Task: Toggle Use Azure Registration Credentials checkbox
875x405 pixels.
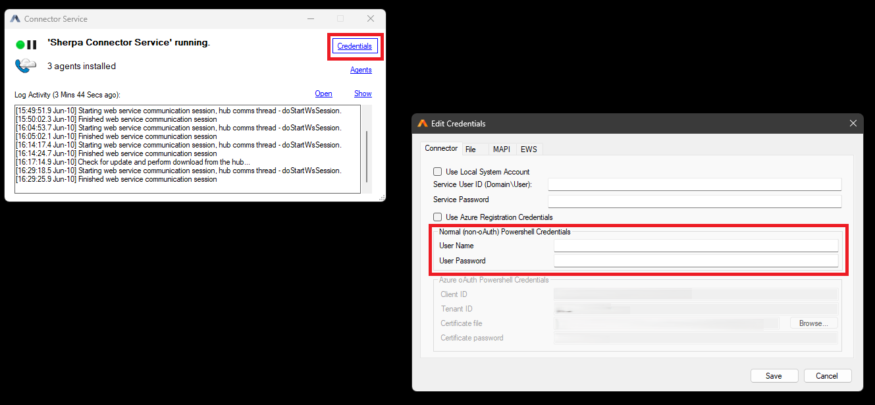Action: point(437,217)
